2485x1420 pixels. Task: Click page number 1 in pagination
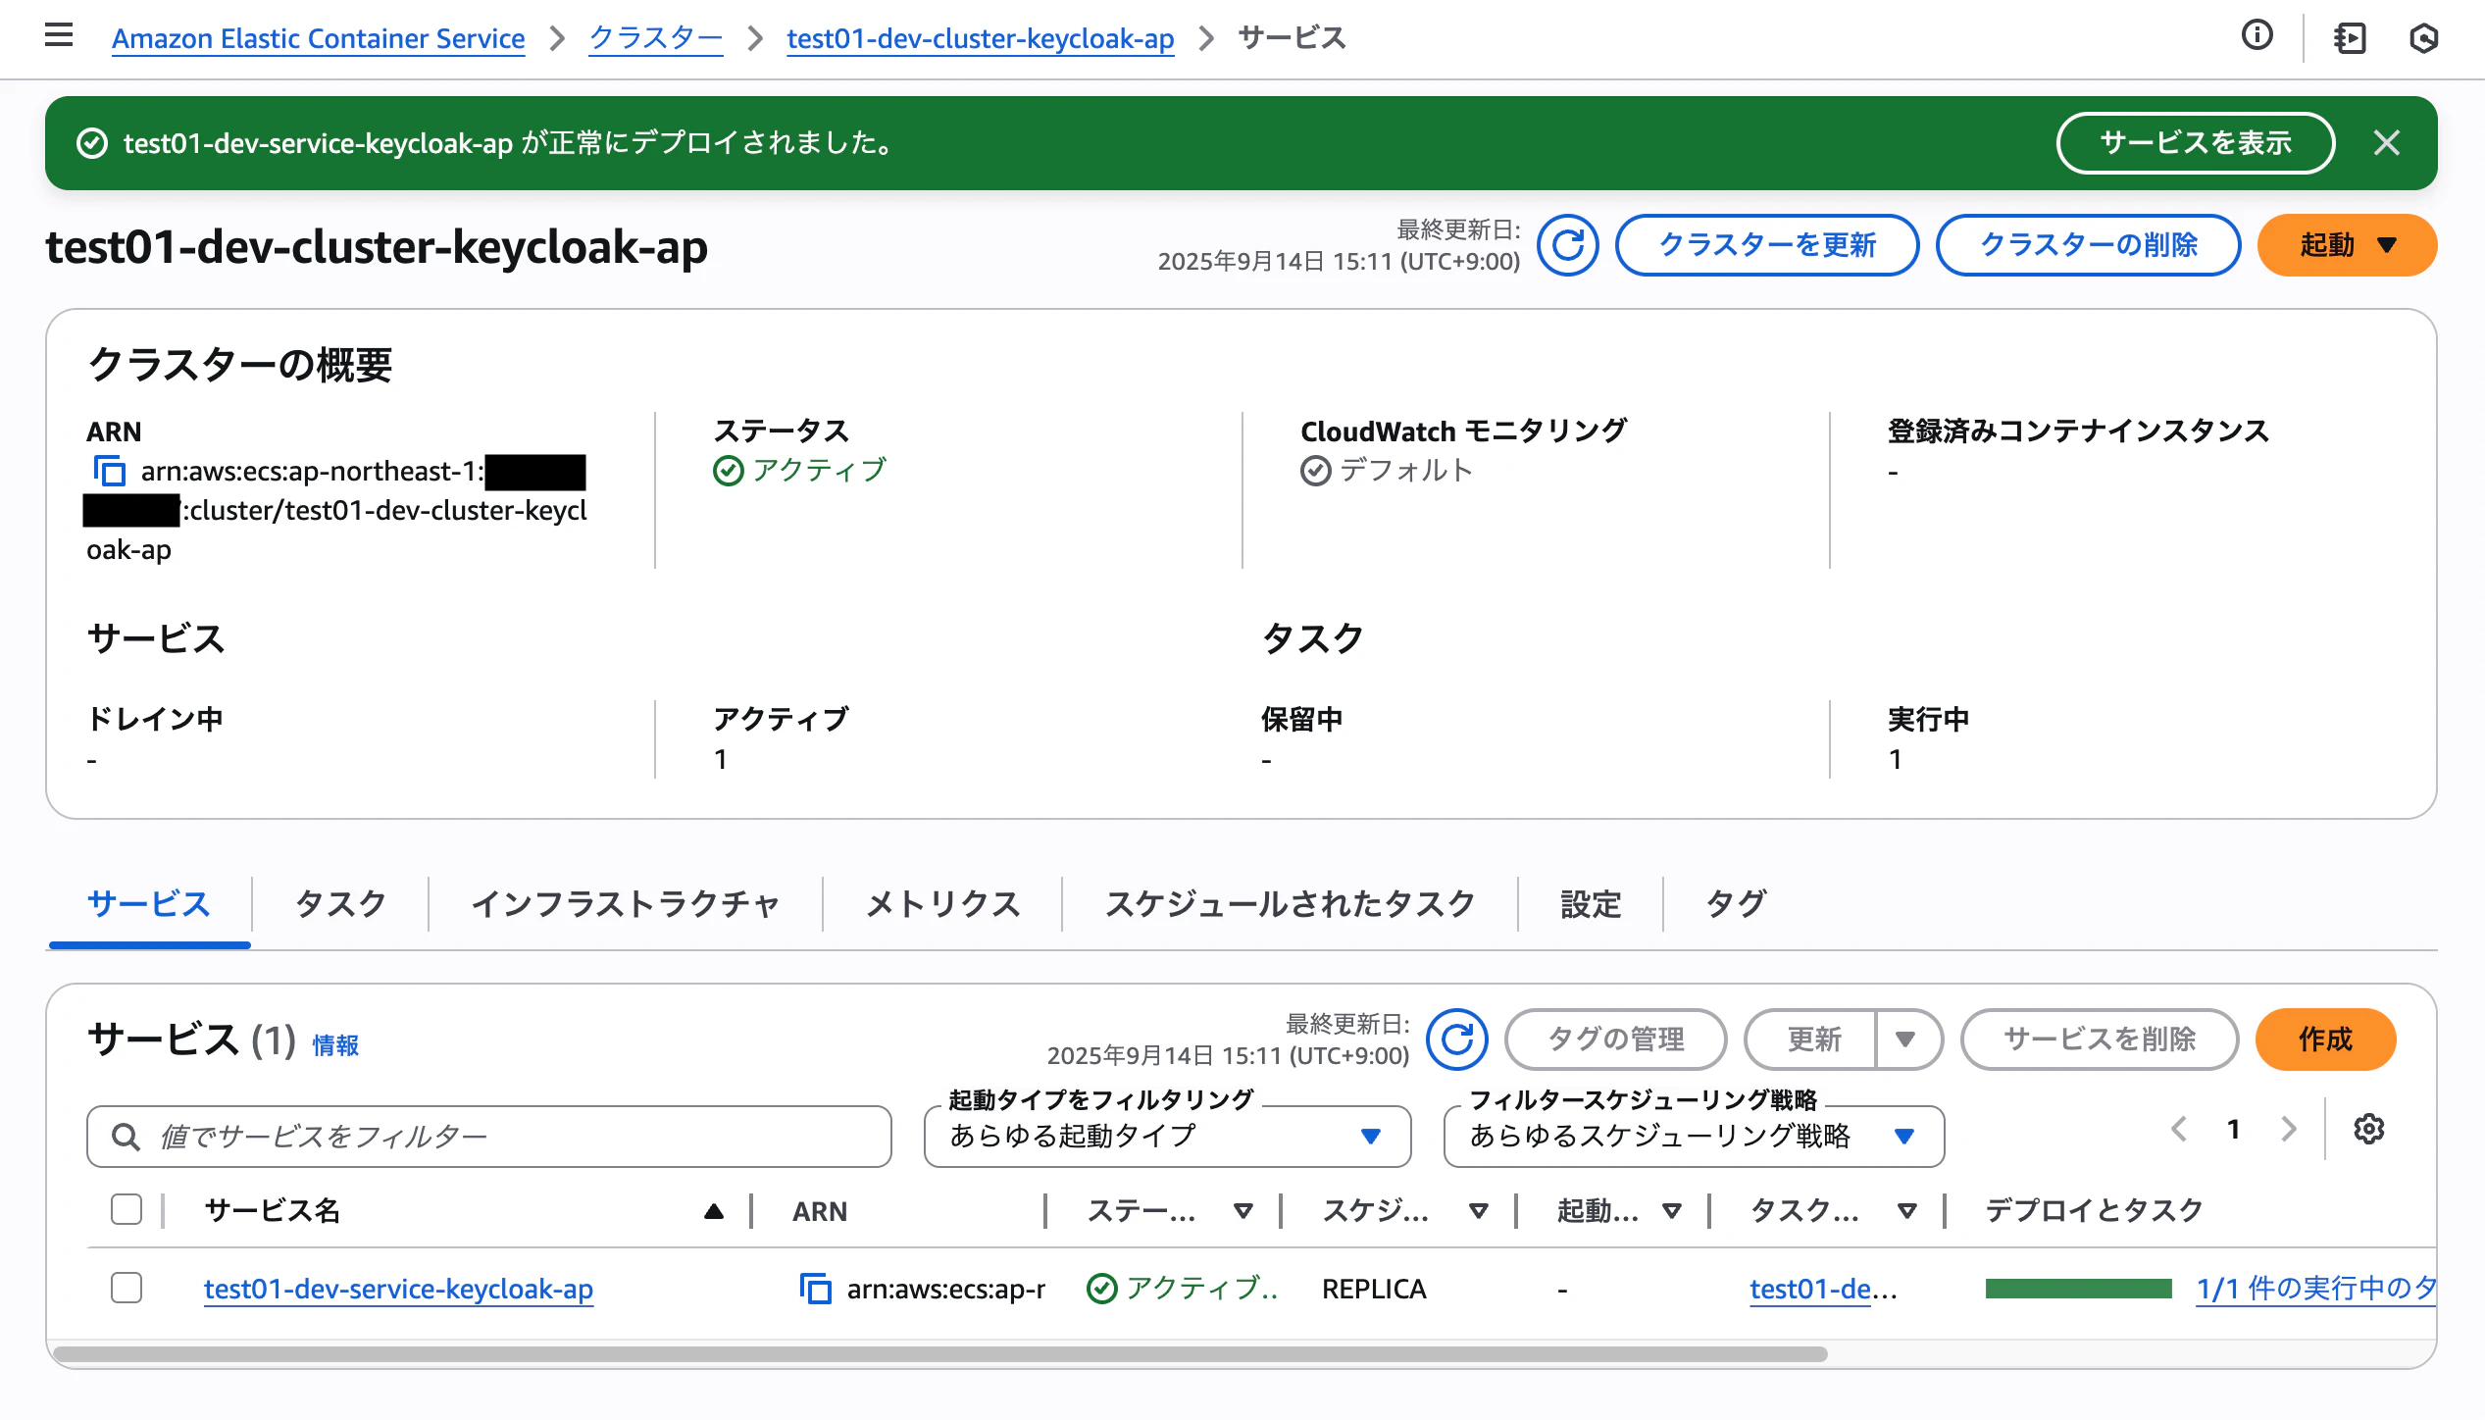tap(2234, 1129)
